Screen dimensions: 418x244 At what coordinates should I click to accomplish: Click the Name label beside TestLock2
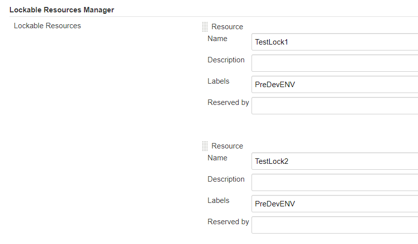(217, 158)
